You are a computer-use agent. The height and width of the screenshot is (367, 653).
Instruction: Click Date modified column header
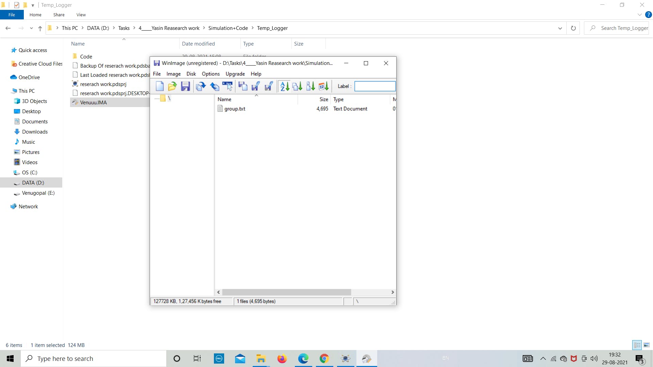click(198, 44)
